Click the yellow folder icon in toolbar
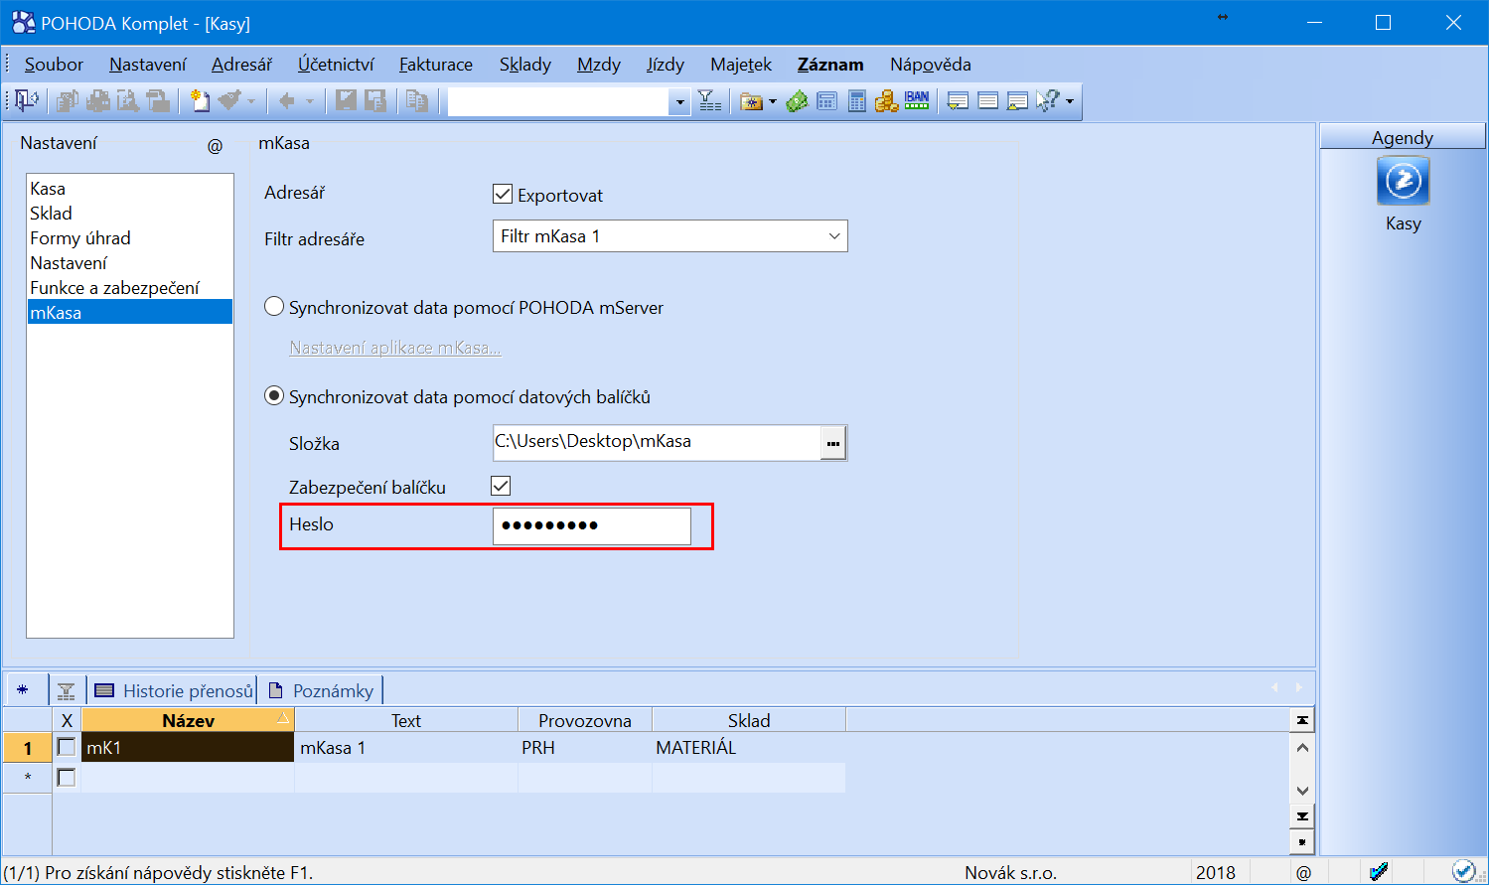1489x885 pixels. click(x=751, y=101)
